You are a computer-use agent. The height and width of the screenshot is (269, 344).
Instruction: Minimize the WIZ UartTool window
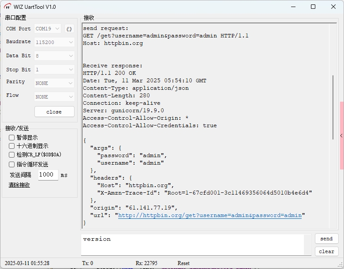click(x=292, y=7)
